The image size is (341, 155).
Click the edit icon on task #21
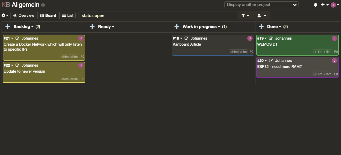click(17, 38)
